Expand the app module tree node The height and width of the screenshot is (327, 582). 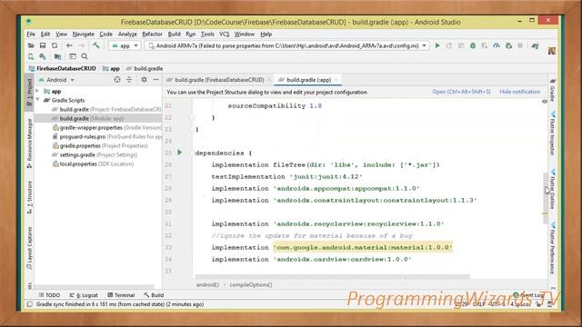pyautogui.click(x=37, y=91)
